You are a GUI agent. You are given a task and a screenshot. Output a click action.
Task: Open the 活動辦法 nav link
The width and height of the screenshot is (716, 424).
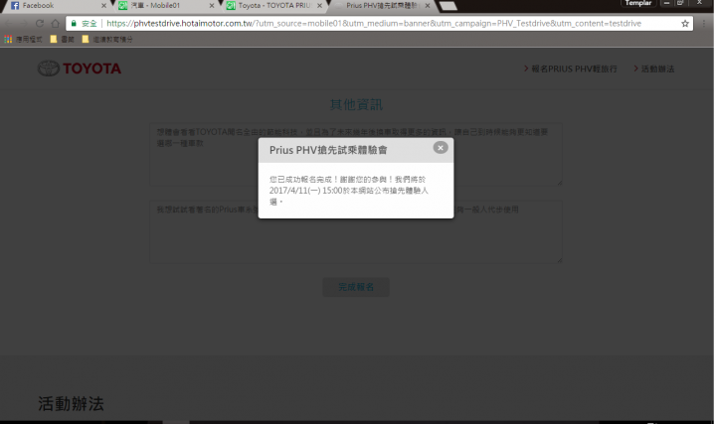click(654, 69)
